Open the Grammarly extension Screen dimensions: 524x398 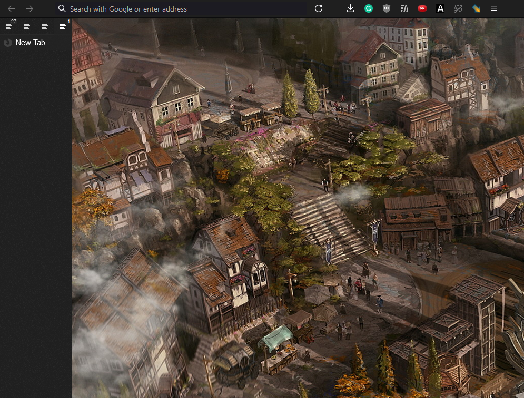click(368, 8)
